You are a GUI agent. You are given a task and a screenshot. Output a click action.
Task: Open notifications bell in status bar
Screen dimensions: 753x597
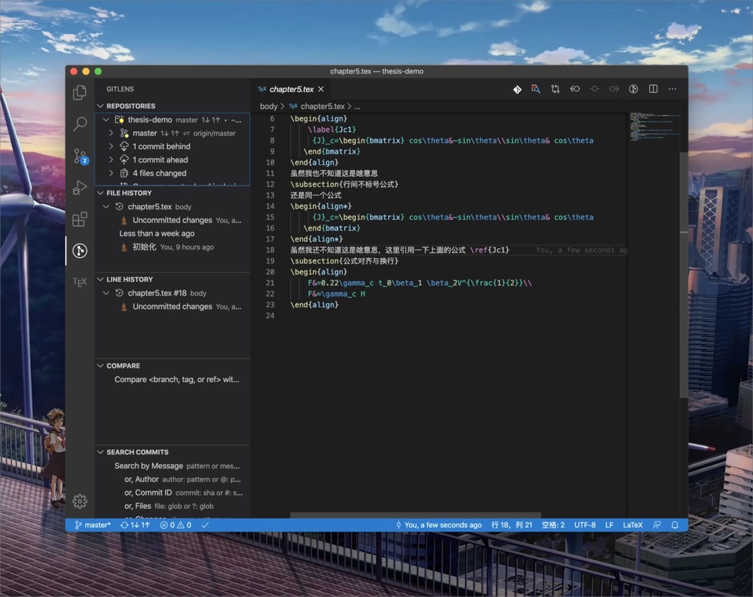[x=675, y=525]
